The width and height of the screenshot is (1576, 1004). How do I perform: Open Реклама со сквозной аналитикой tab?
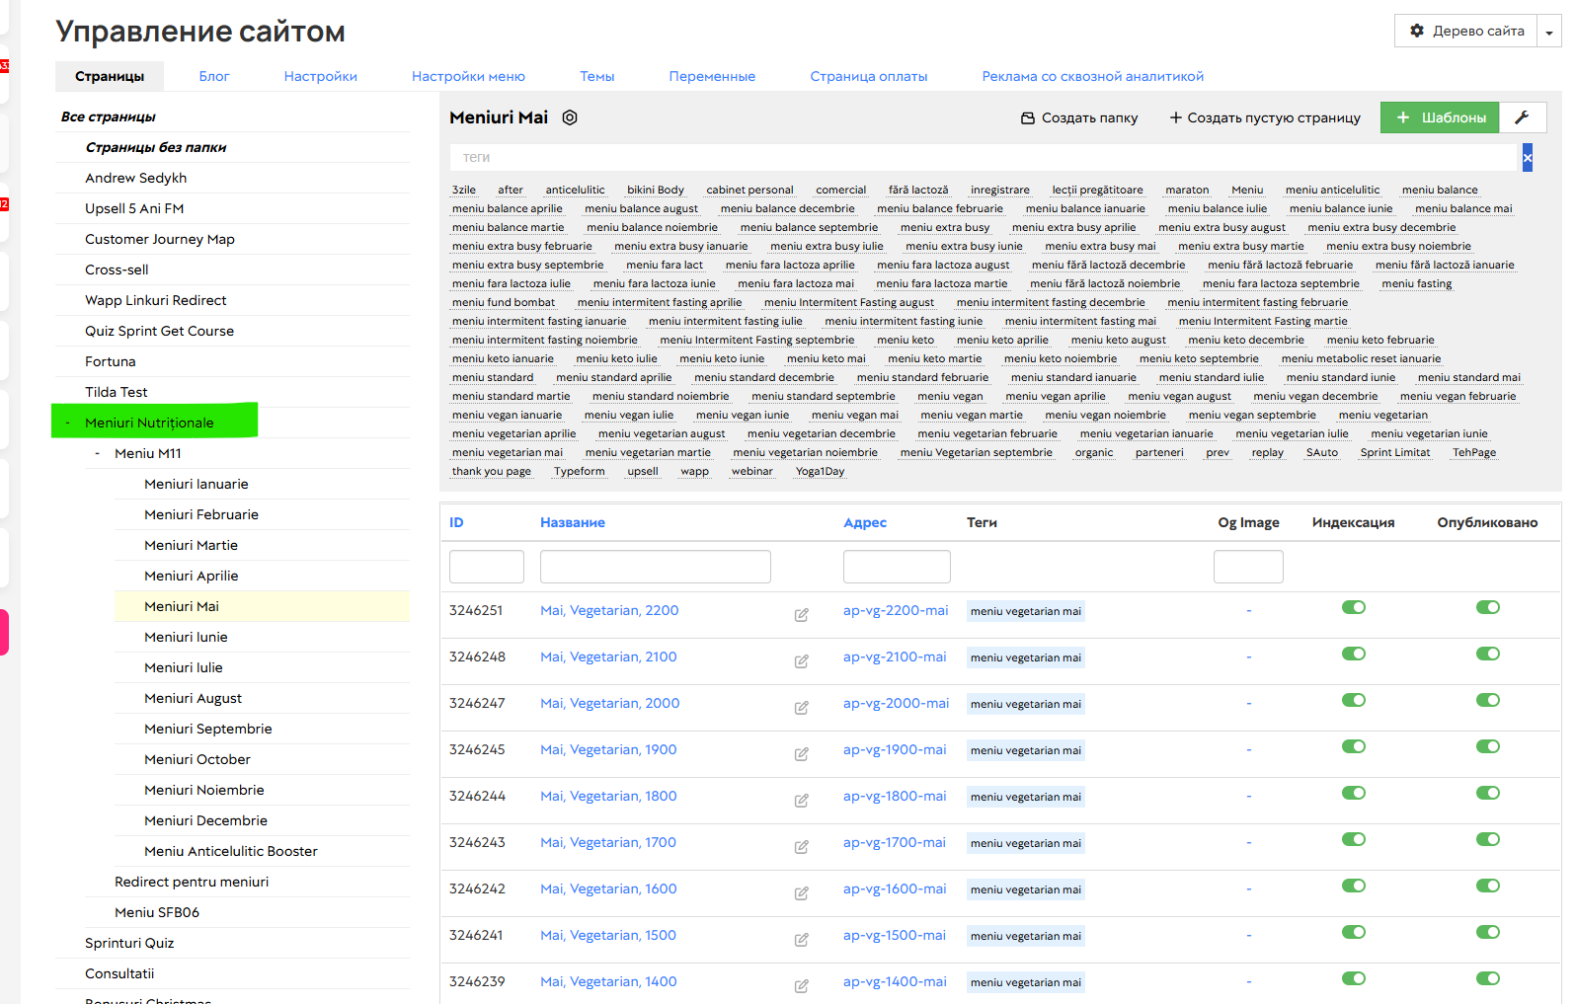[1093, 76]
